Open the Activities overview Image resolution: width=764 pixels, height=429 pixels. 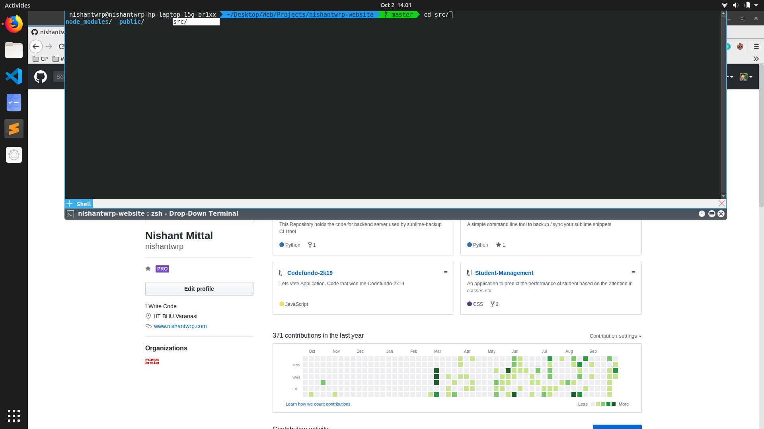(x=17, y=5)
